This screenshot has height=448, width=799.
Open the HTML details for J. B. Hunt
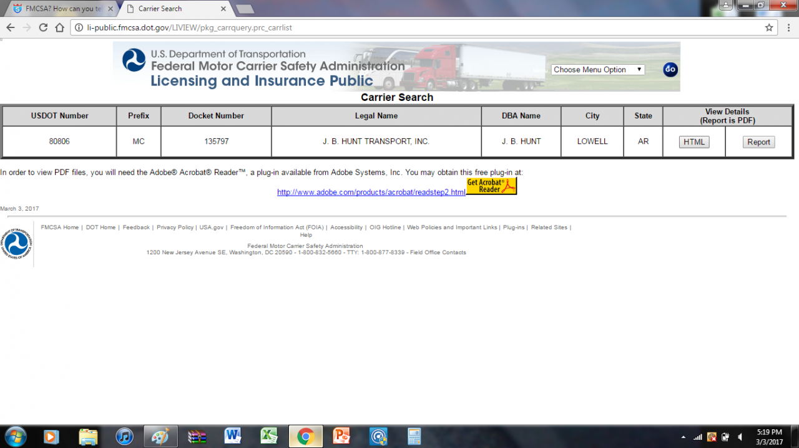coord(694,142)
